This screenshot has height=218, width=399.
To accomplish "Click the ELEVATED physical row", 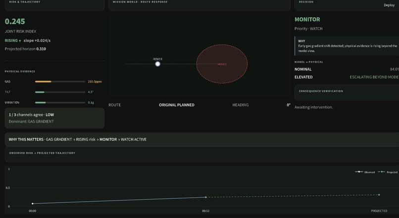I will coord(347,77).
